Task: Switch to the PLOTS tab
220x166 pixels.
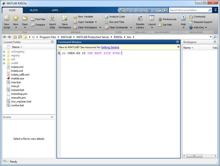Action: coord(33,11)
